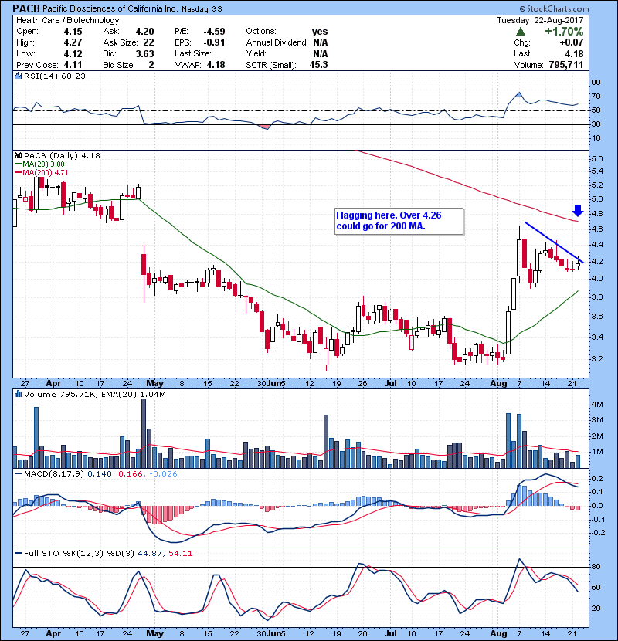The width and height of the screenshot is (618, 641).
Task: Select the P/E value -4.59
Action: pos(214,32)
